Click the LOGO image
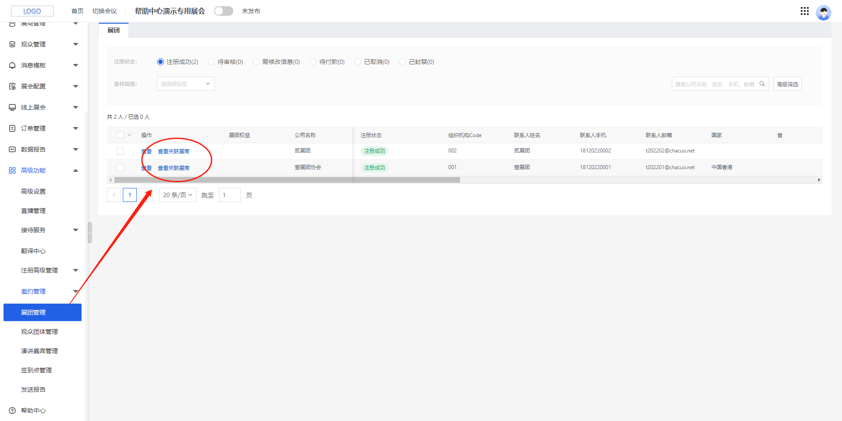This screenshot has width=842, height=421. [x=32, y=11]
